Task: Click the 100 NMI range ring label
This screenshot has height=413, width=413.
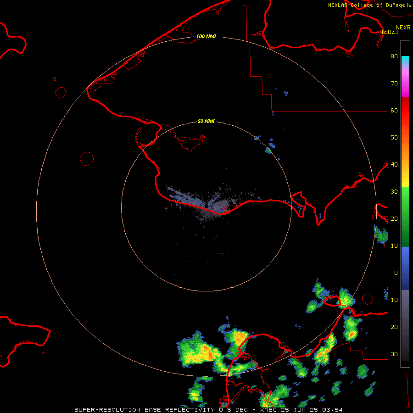Action: click(x=206, y=36)
